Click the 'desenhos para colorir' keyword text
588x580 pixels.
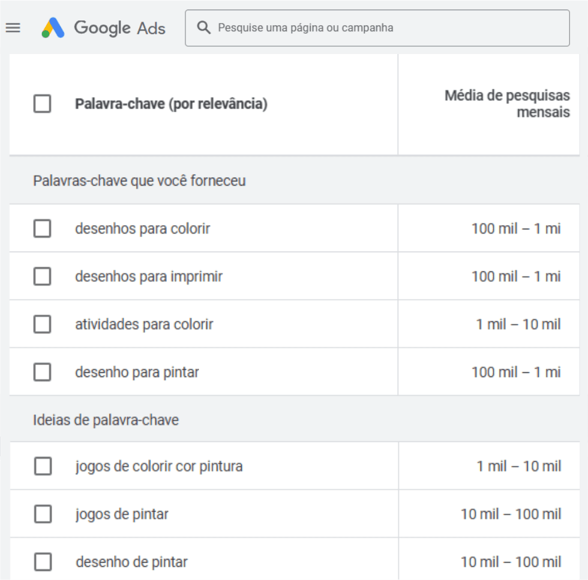[142, 229]
